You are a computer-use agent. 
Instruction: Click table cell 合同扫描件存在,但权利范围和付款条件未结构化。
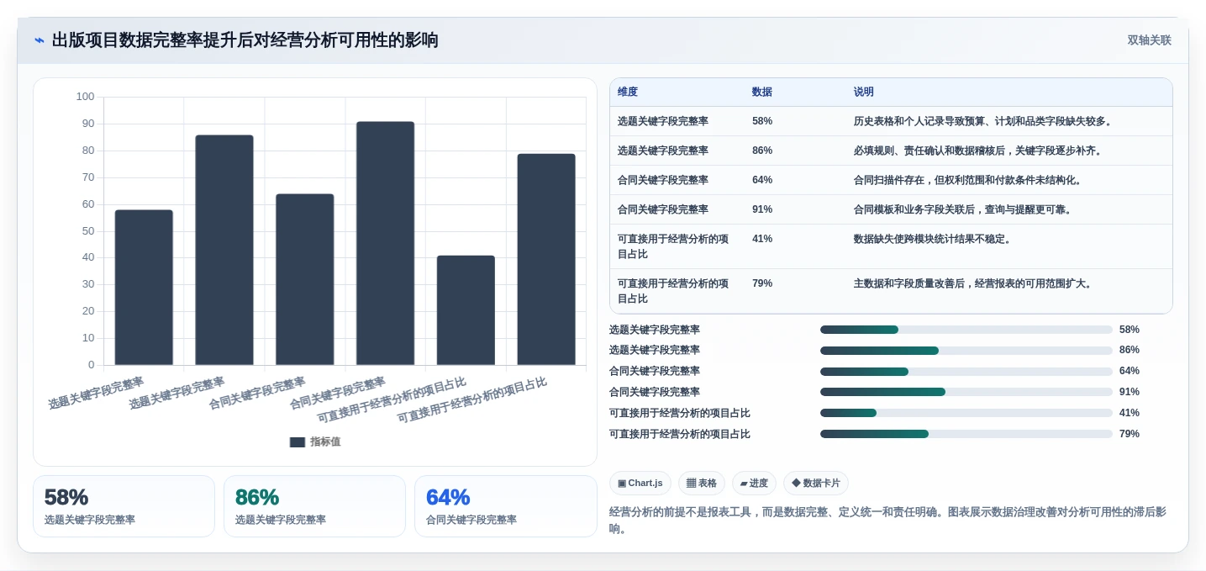coord(970,180)
